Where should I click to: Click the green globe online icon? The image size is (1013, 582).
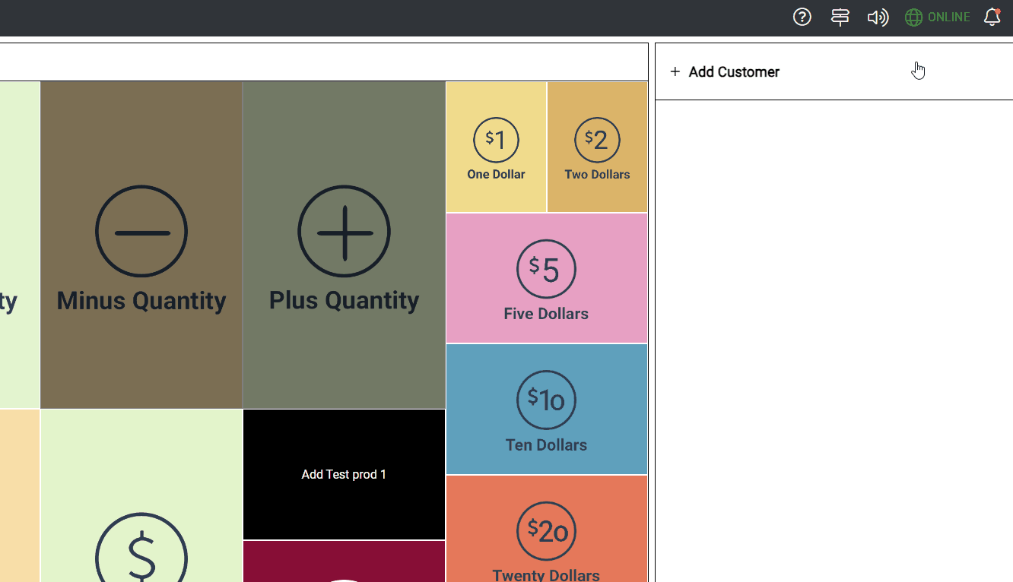(913, 17)
